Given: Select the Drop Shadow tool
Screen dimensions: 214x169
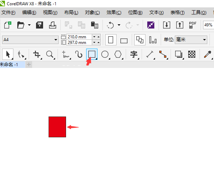Looking at the screenshot, I should pos(179,54).
